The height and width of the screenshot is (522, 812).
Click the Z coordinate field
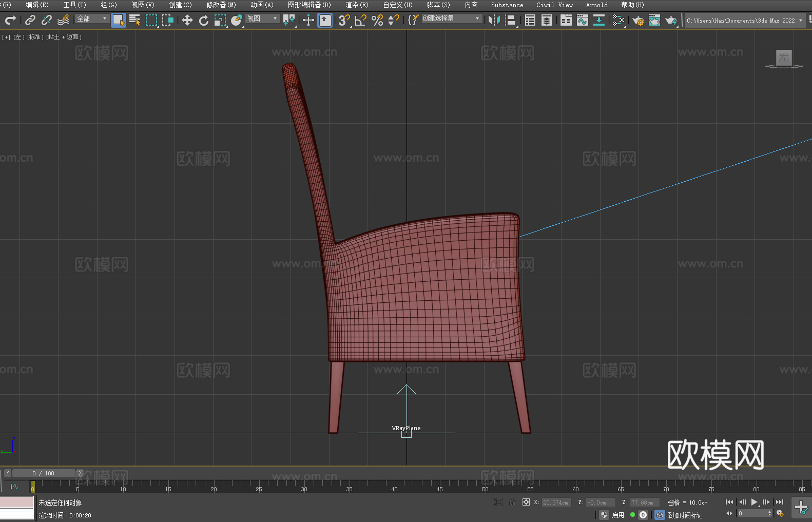point(644,502)
